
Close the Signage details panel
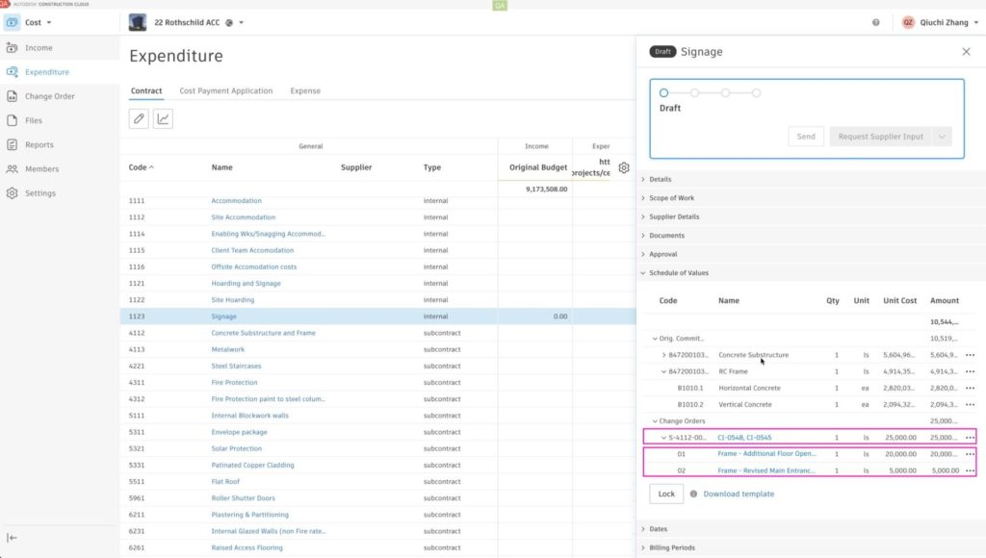[x=967, y=52]
